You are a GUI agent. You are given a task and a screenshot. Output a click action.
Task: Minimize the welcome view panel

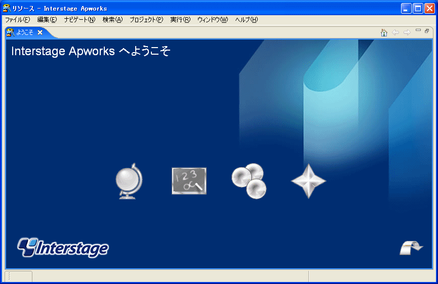(418, 30)
